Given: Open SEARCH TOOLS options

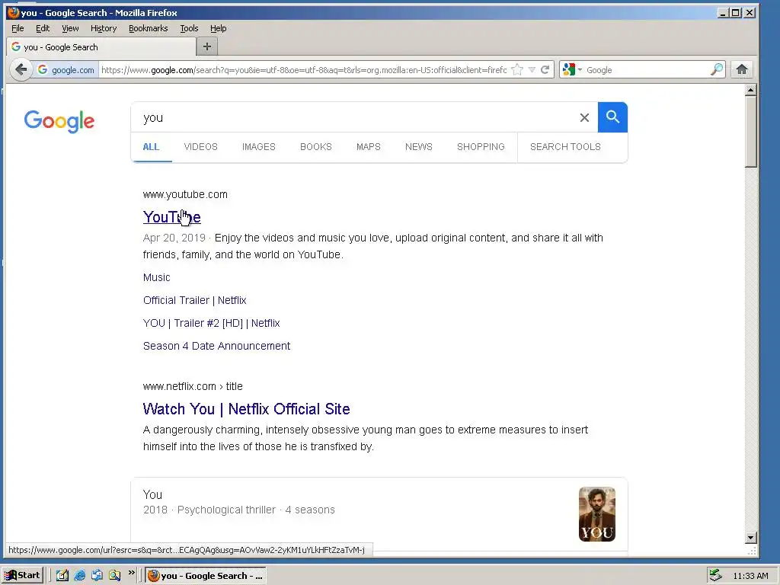Looking at the screenshot, I should click(565, 147).
